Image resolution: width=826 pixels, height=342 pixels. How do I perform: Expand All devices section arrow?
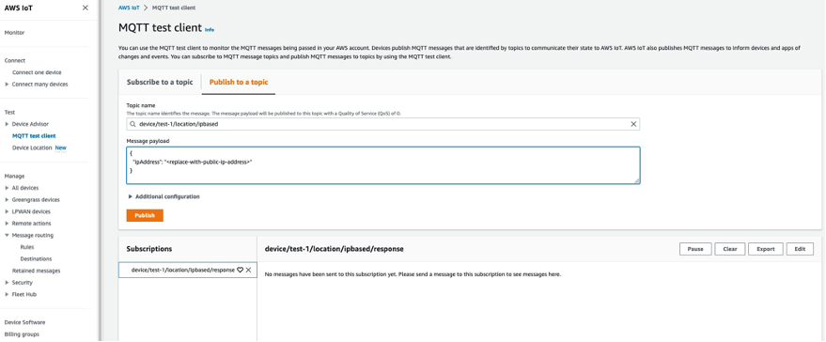[x=7, y=188]
